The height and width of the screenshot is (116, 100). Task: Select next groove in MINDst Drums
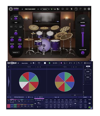point(49,9)
